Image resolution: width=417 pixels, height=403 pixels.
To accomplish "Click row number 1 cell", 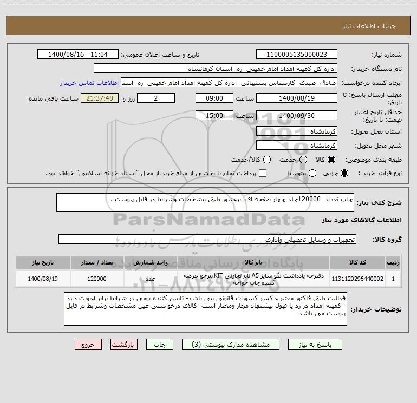I will pyautogui.click(x=393, y=279).
